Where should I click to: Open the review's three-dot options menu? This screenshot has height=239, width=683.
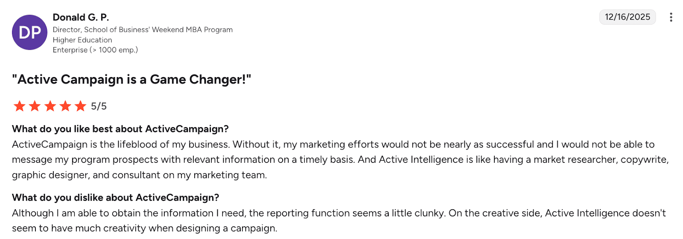(x=671, y=17)
